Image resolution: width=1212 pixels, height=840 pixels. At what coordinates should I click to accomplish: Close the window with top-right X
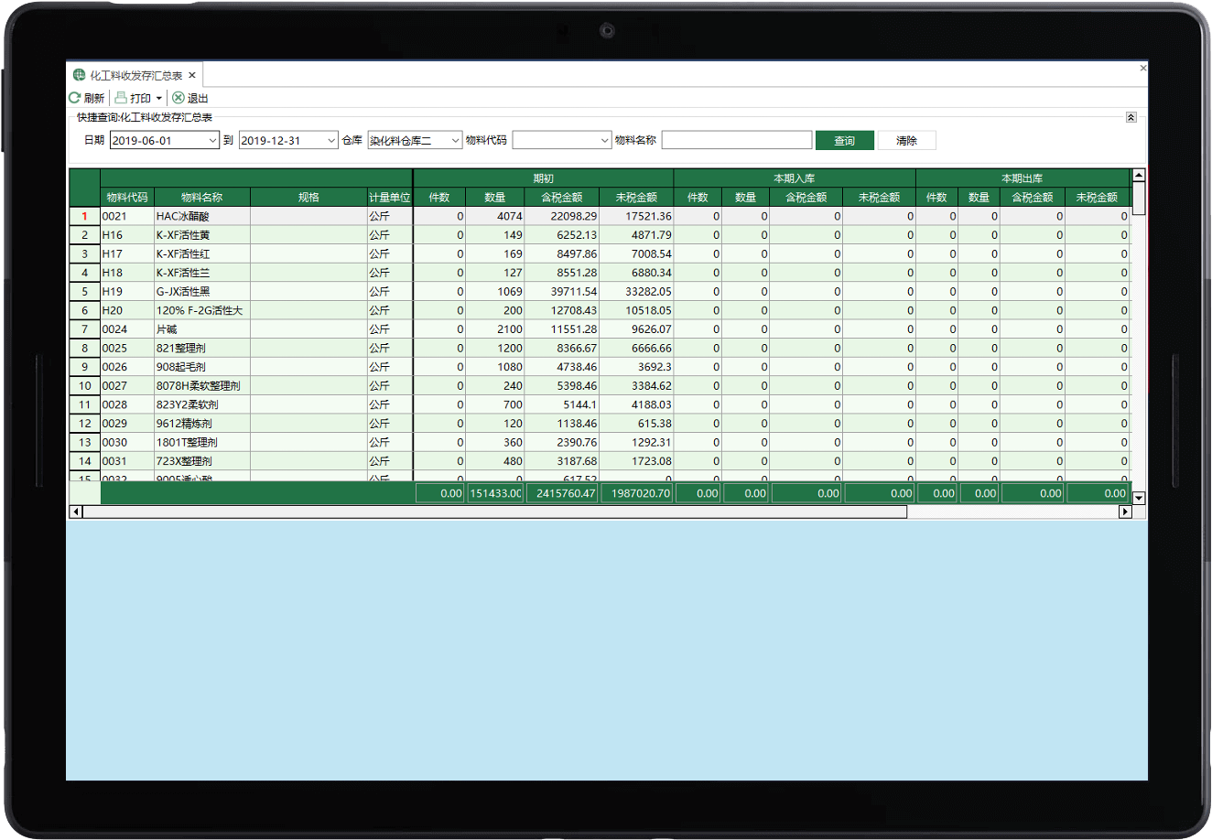[x=1142, y=68]
